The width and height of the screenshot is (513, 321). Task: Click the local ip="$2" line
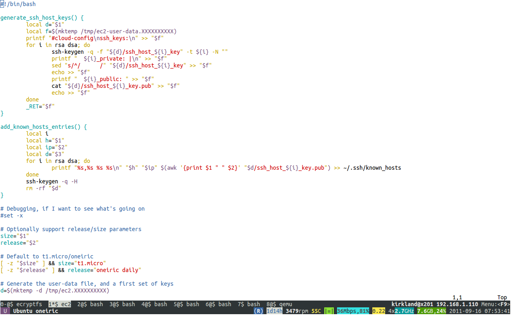[47, 147]
